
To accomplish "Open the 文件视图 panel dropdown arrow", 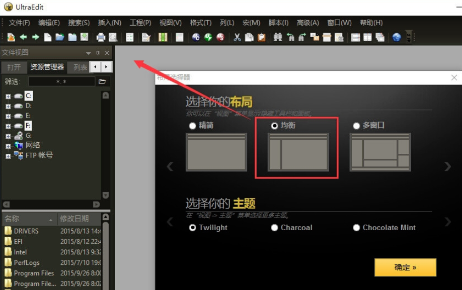I will pyautogui.click(x=89, y=53).
